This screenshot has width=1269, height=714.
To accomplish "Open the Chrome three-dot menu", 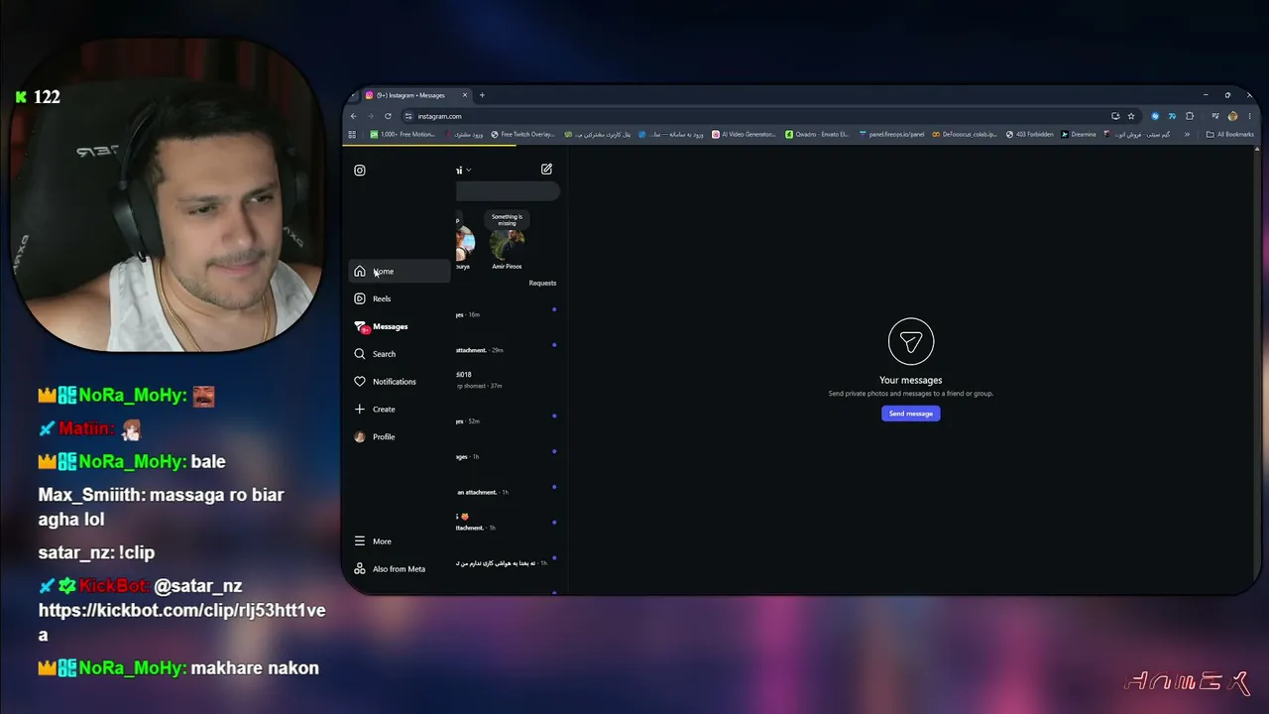I will click(x=1249, y=116).
